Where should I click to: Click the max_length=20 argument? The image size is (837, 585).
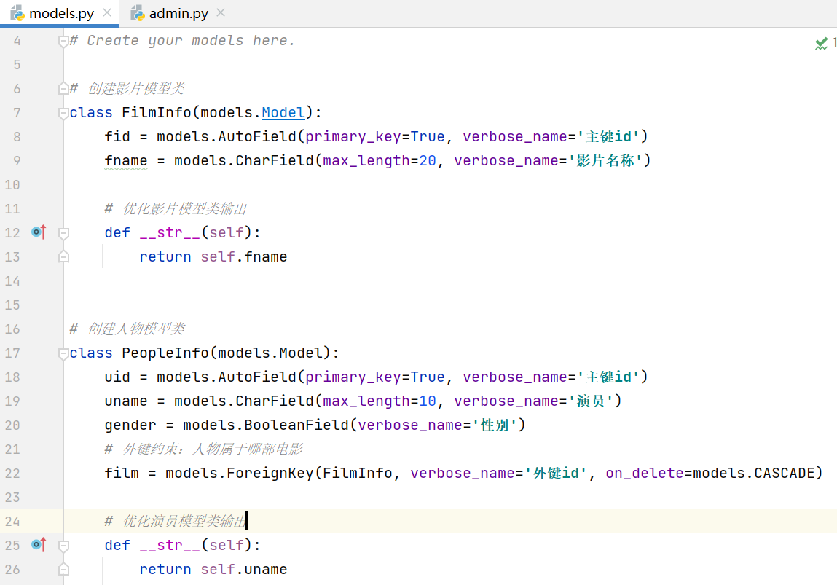pyautogui.click(x=379, y=161)
